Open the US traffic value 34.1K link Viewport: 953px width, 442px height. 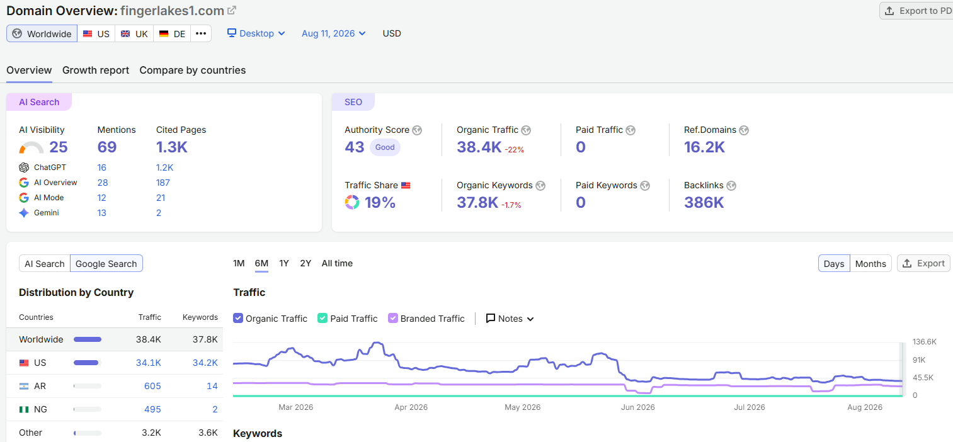click(149, 363)
